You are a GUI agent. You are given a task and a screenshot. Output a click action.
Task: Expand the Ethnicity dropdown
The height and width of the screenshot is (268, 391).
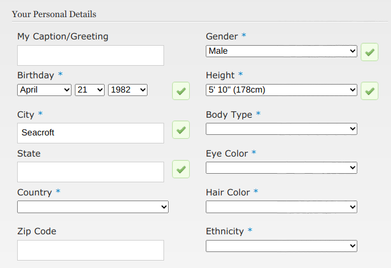[x=281, y=246]
